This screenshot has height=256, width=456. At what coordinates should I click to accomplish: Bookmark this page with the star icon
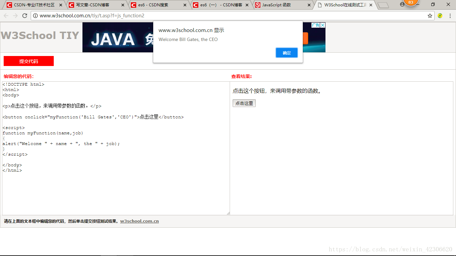(x=430, y=16)
